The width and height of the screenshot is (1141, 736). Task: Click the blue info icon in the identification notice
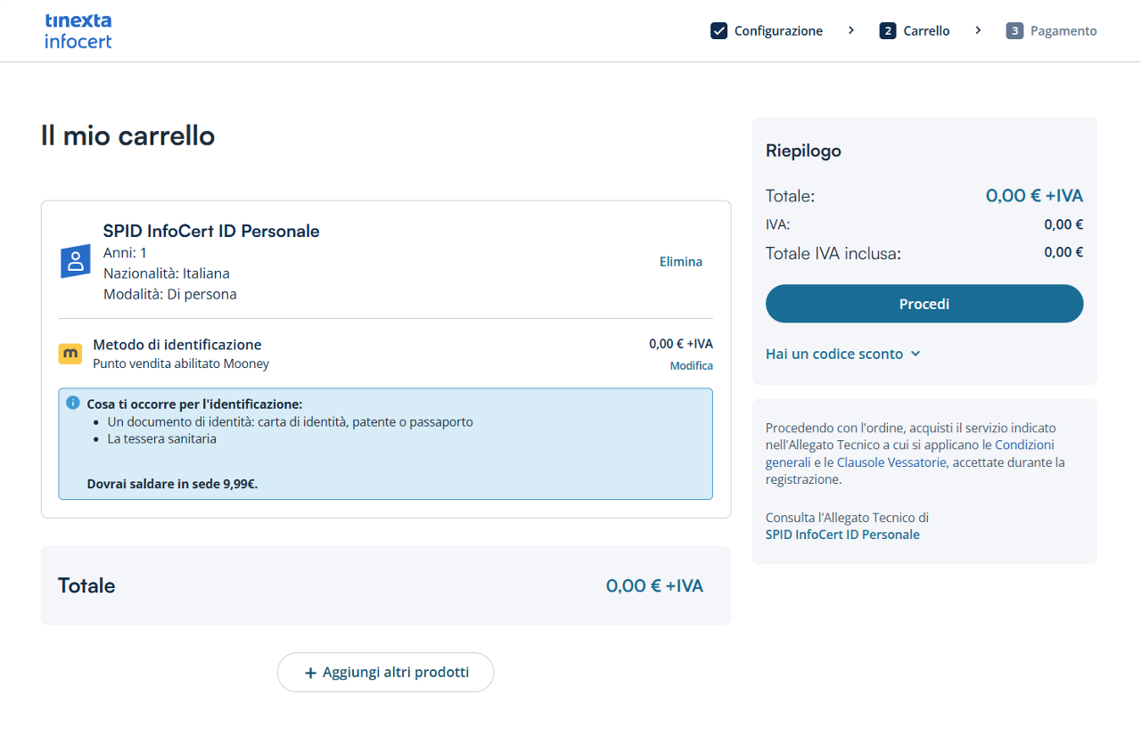point(73,403)
